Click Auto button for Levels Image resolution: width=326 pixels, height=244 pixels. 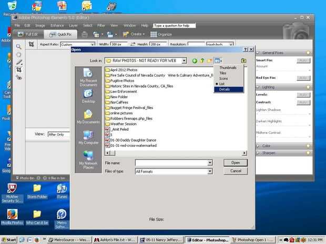[x=303, y=95]
